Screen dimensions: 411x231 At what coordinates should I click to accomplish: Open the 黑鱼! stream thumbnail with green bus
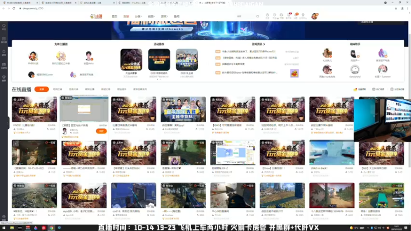point(381,196)
